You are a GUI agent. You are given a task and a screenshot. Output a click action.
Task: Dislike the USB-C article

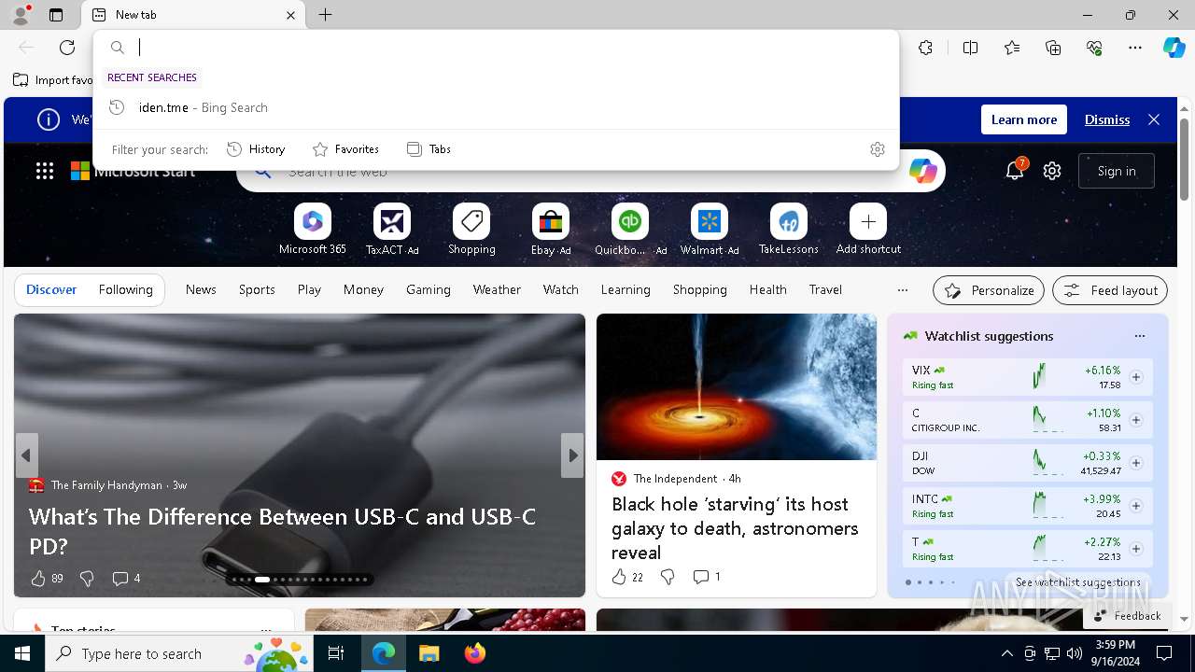[x=87, y=579]
